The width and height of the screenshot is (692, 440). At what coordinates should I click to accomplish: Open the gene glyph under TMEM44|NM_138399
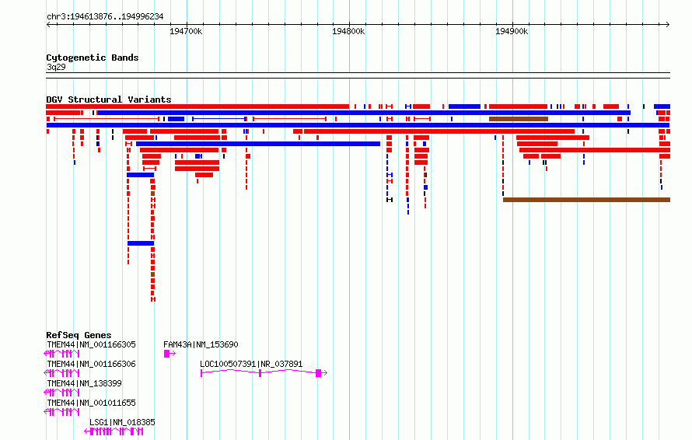tap(61, 393)
